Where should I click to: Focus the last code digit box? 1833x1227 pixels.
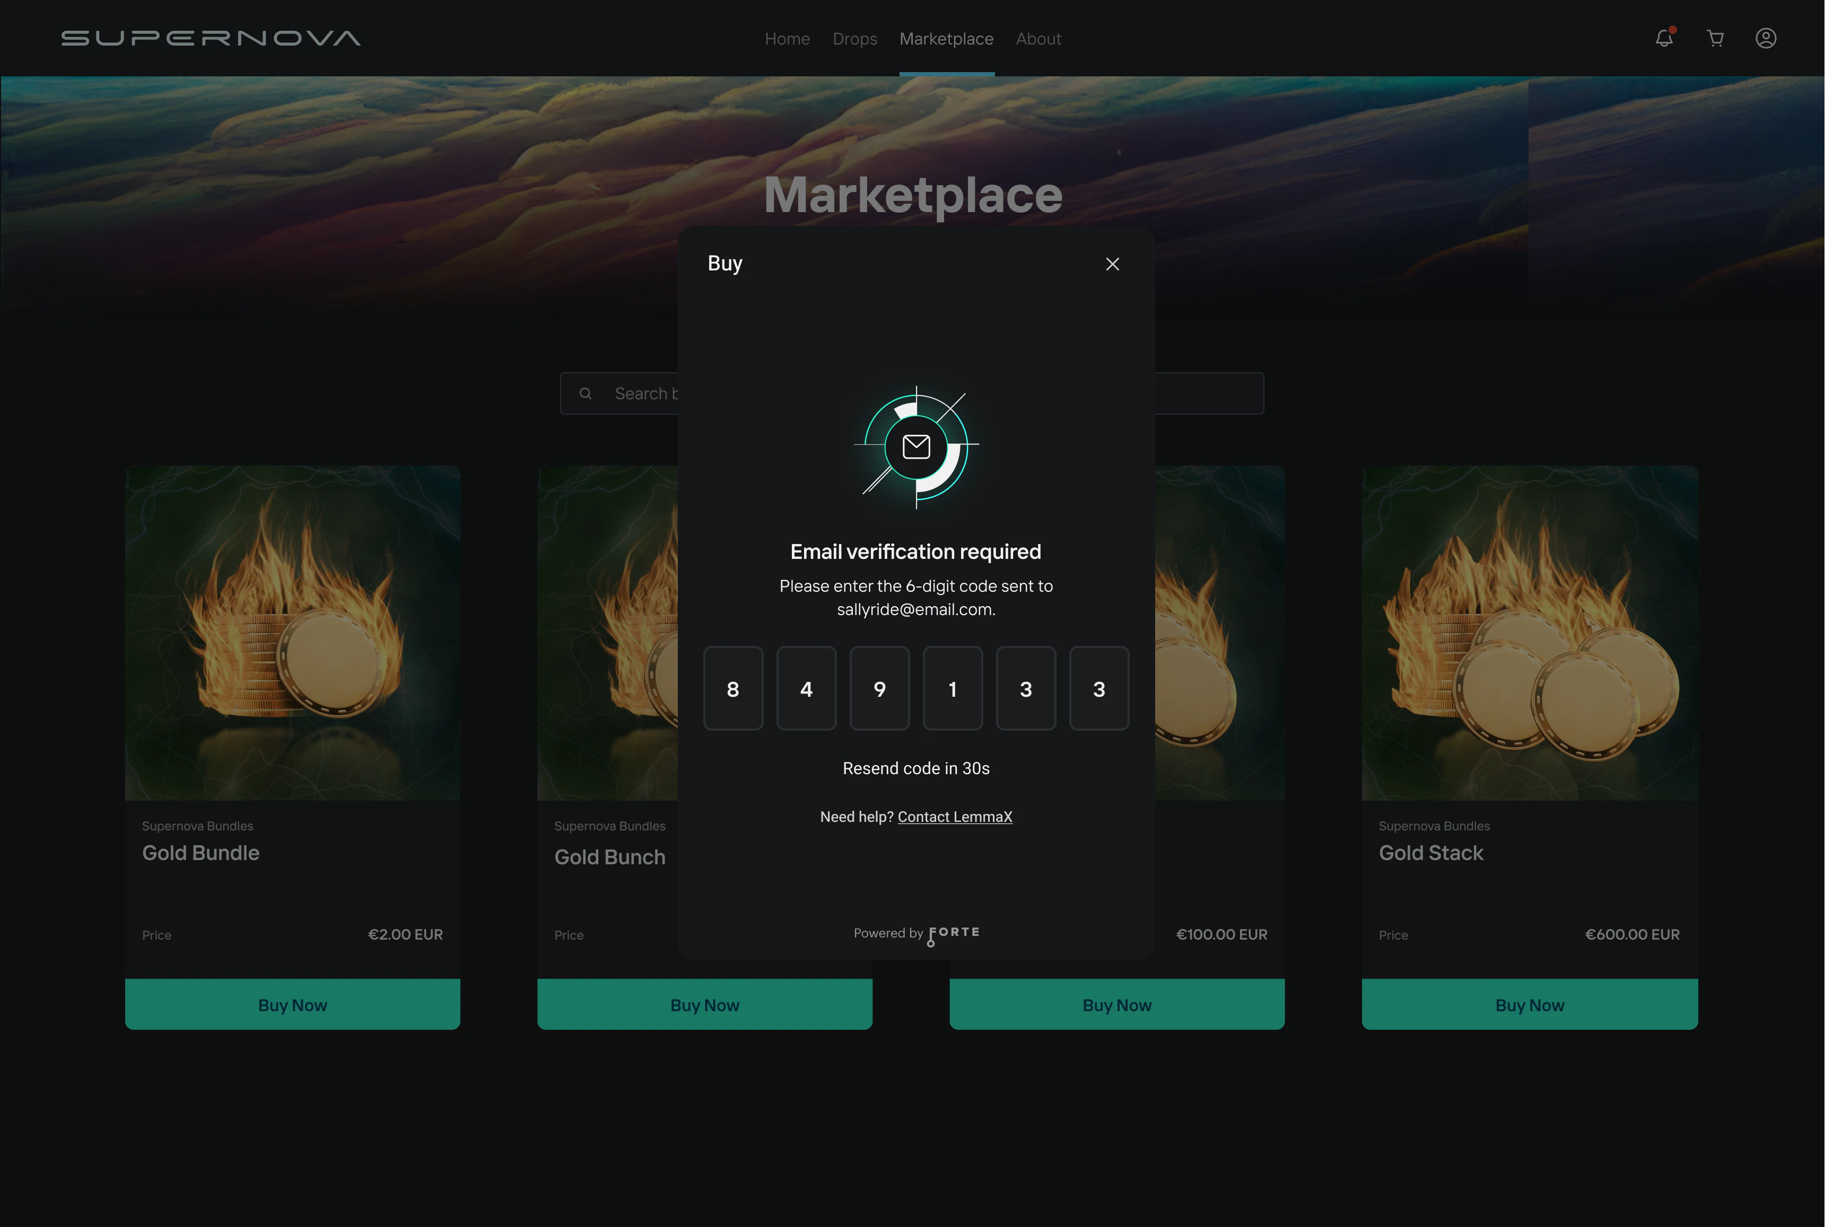[x=1099, y=689]
